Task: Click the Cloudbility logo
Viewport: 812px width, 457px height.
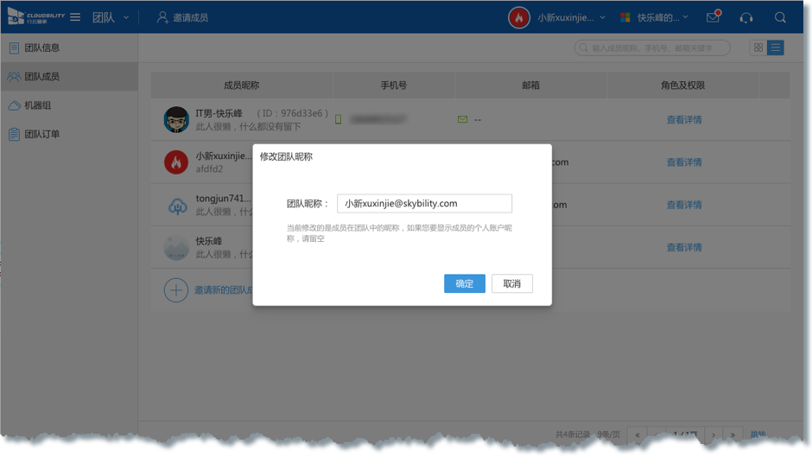Action: pos(35,17)
